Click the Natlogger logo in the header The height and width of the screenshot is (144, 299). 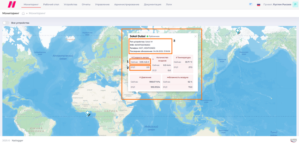pyautogui.click(x=12, y=4)
